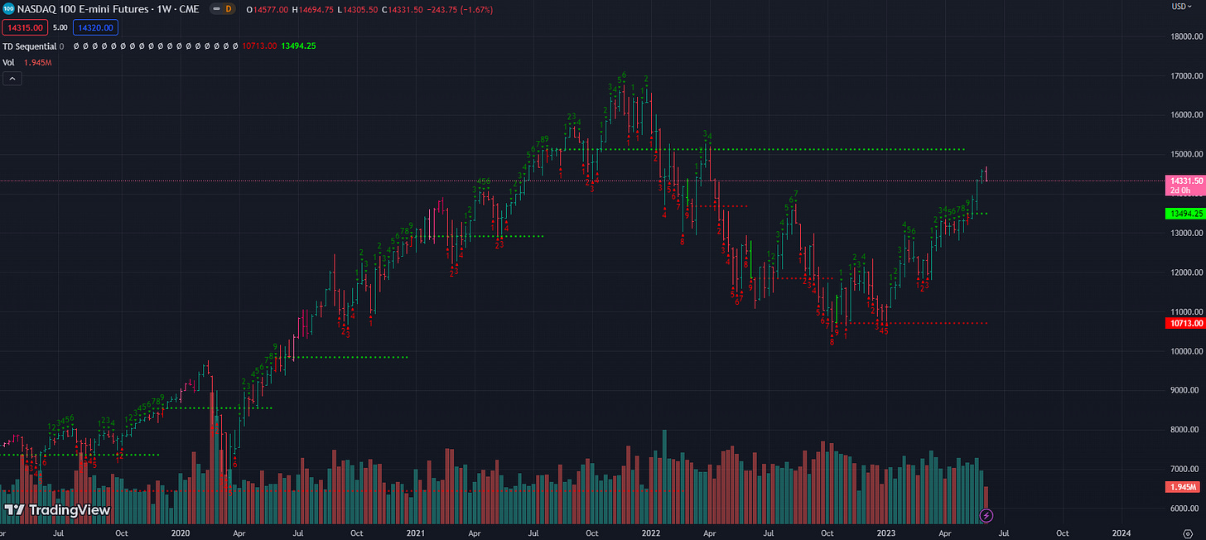Open the NASDAQ 100 E-mini Futures symbol title

point(109,7)
